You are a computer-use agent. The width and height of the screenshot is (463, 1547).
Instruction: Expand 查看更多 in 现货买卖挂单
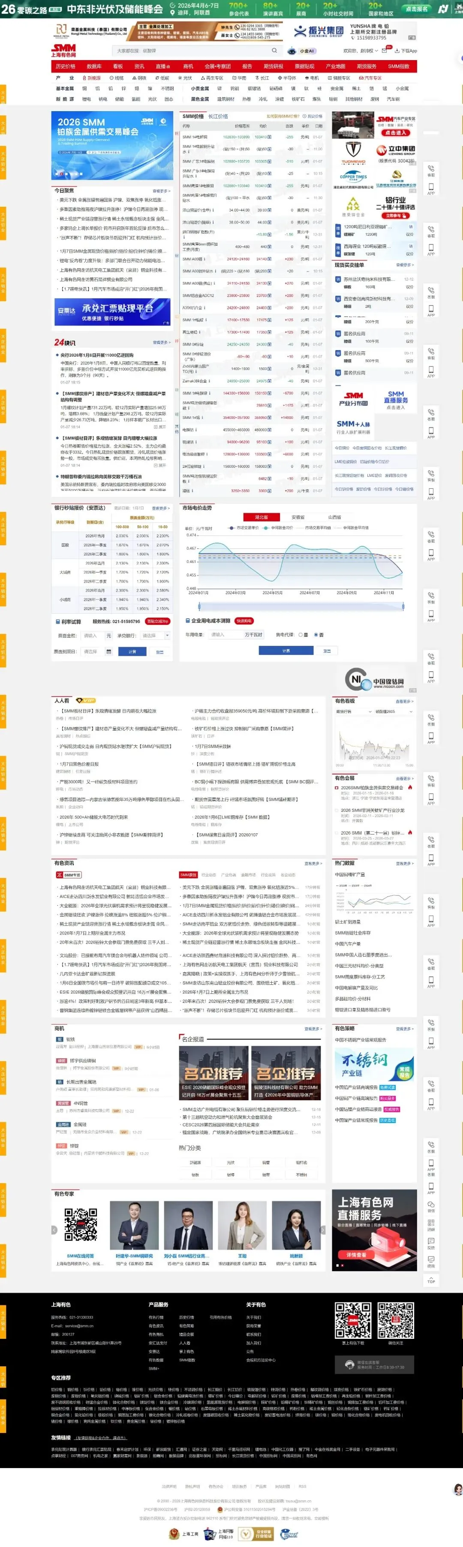point(405,265)
